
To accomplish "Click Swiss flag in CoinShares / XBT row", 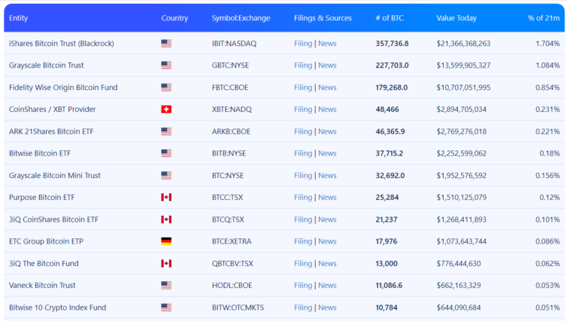I will pyautogui.click(x=166, y=110).
